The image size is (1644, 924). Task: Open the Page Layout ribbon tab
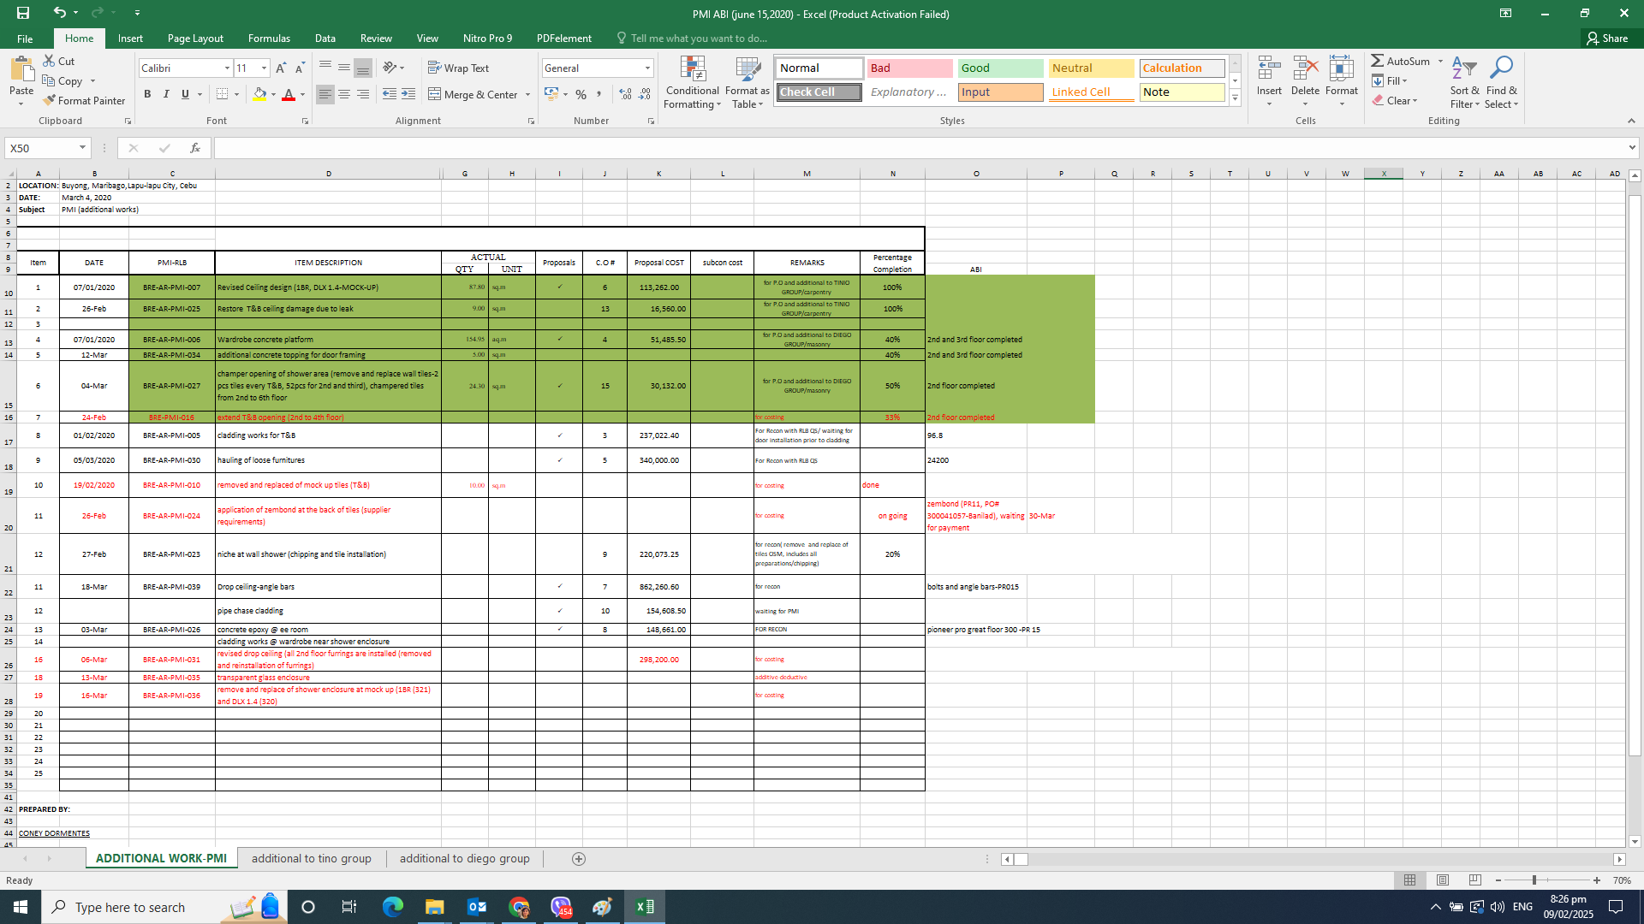195,38
